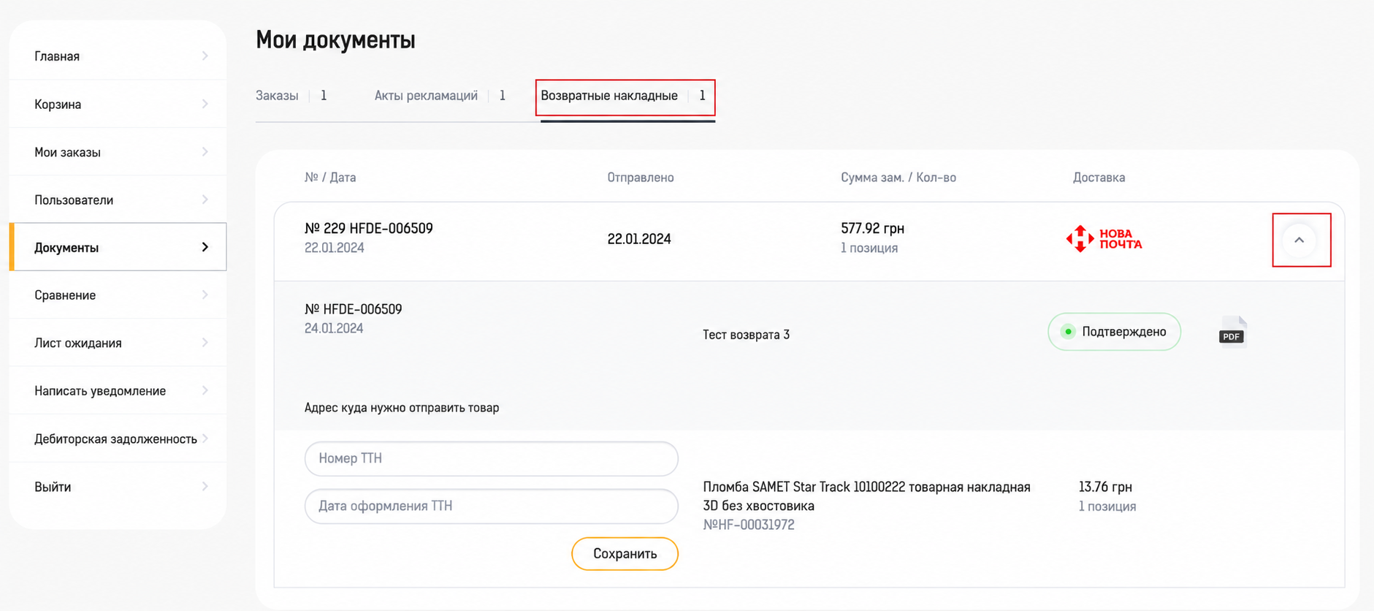The image size is (1374, 611).
Task: Click the chevron beside Главная
Action: (205, 56)
